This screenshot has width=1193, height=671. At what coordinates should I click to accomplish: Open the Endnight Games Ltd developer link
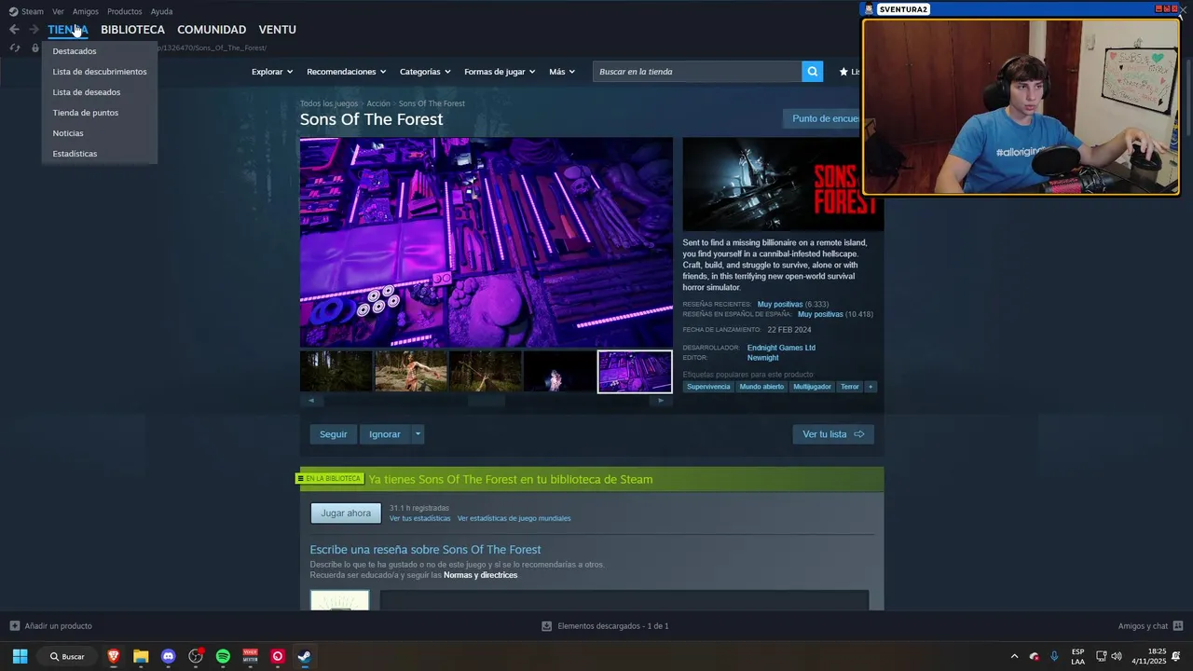pos(781,348)
